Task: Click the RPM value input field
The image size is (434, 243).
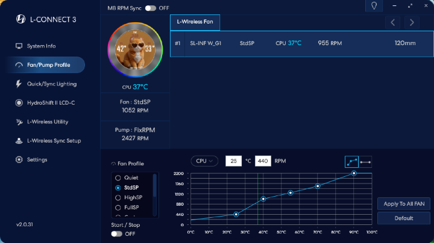Action: tap(263, 161)
